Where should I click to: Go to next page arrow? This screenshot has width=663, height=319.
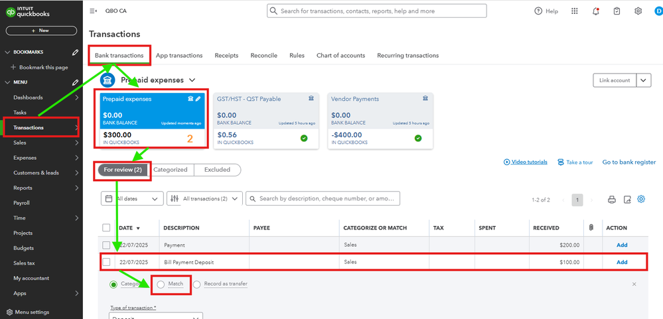[x=591, y=200]
